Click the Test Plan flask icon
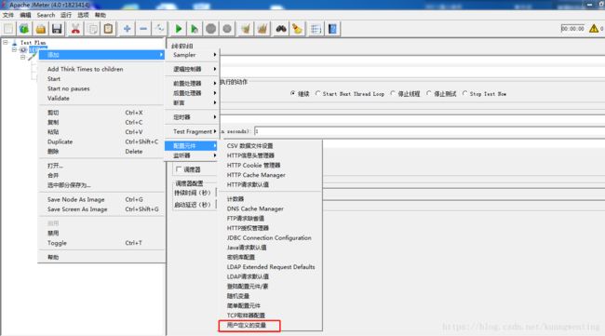The width and height of the screenshot is (605, 336). [14, 43]
